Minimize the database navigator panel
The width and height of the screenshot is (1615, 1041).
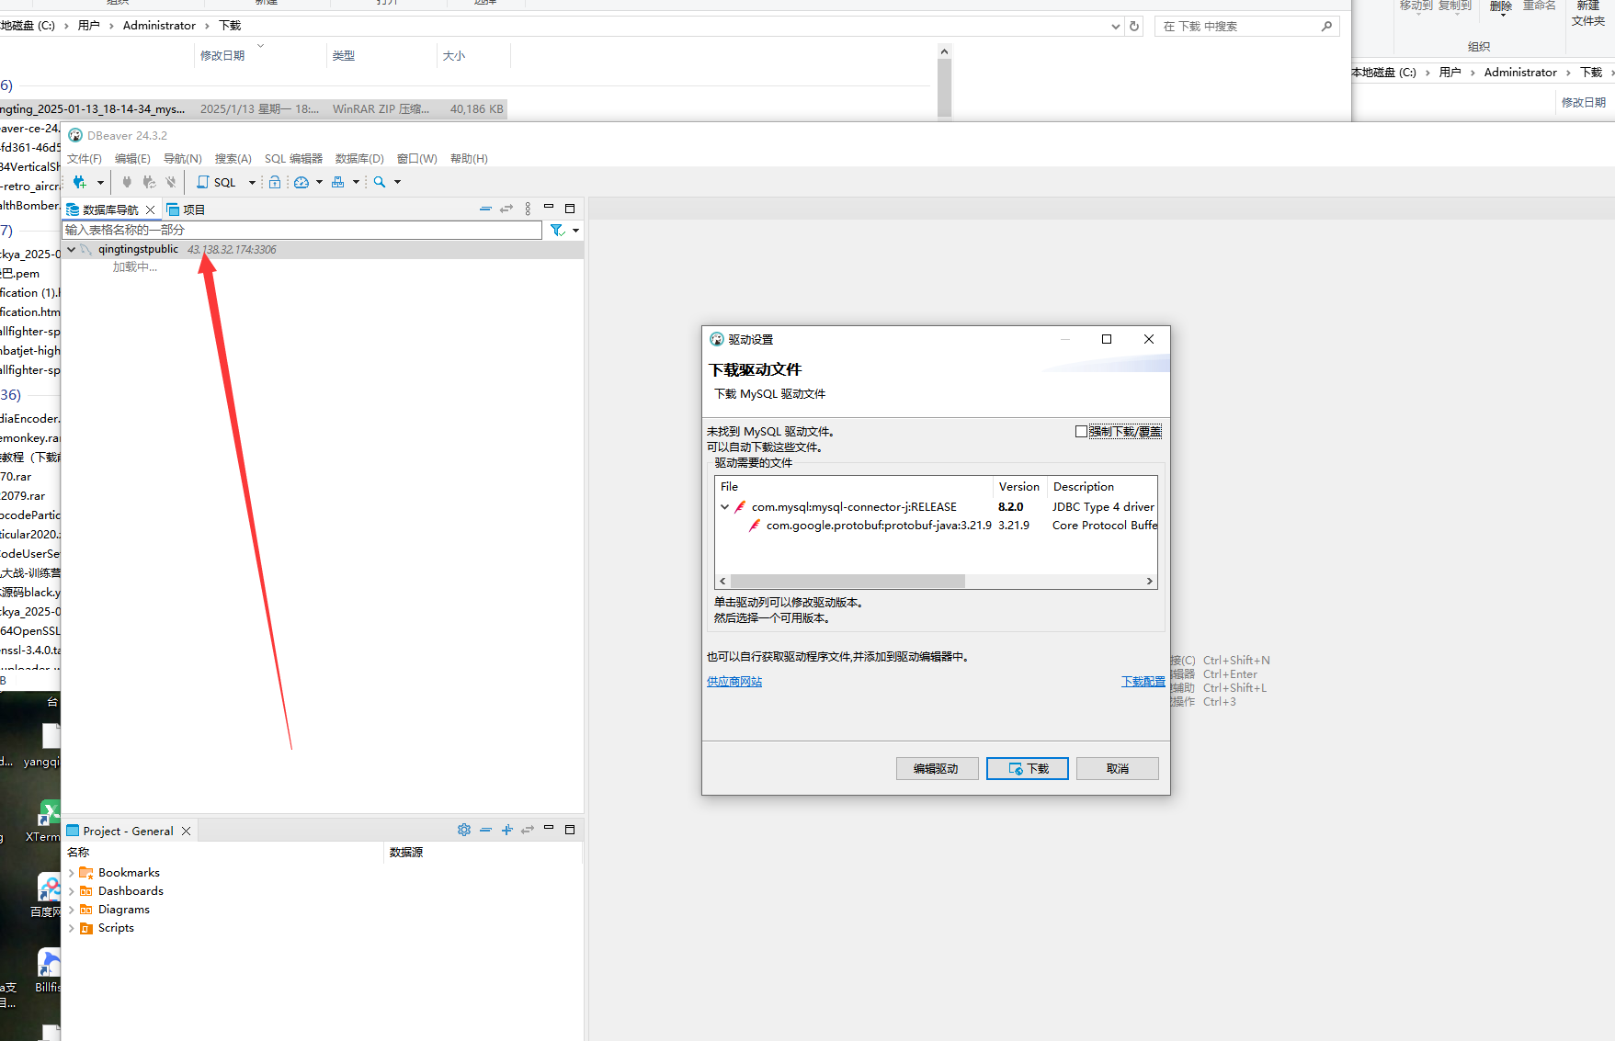click(x=549, y=207)
